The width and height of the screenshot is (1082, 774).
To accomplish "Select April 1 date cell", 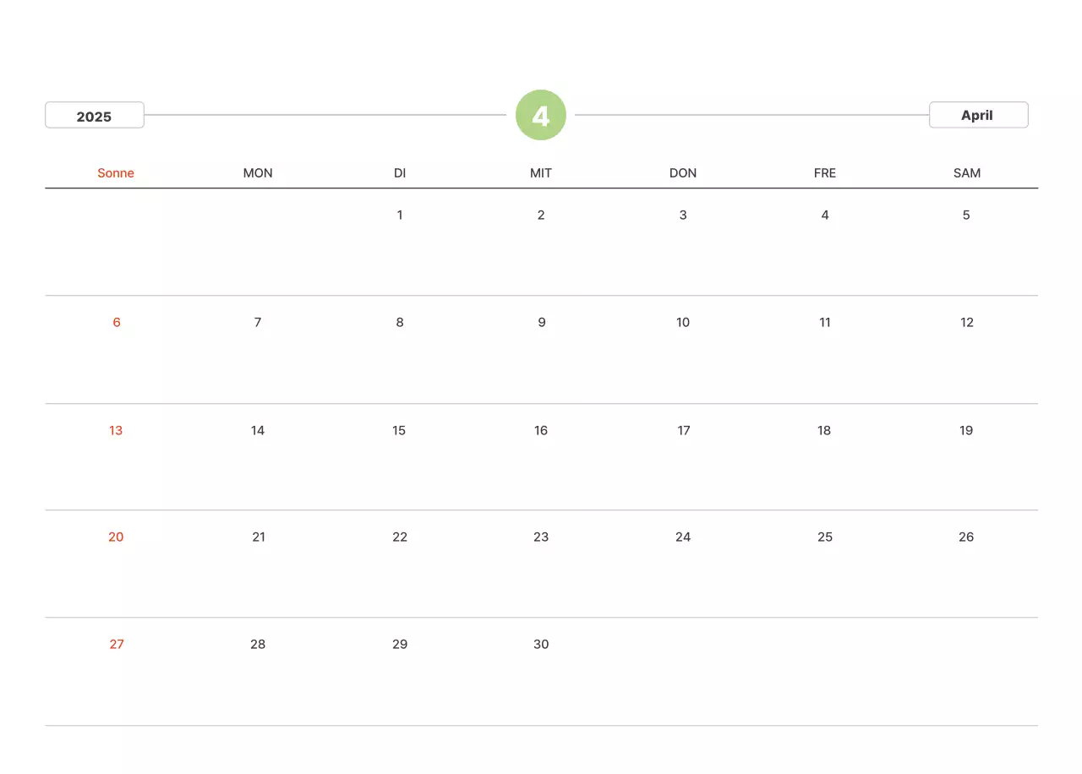I will (x=400, y=215).
